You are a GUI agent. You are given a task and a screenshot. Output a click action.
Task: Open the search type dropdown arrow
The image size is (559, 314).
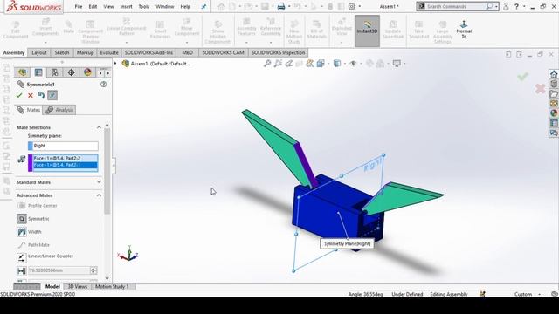pos(496,6)
